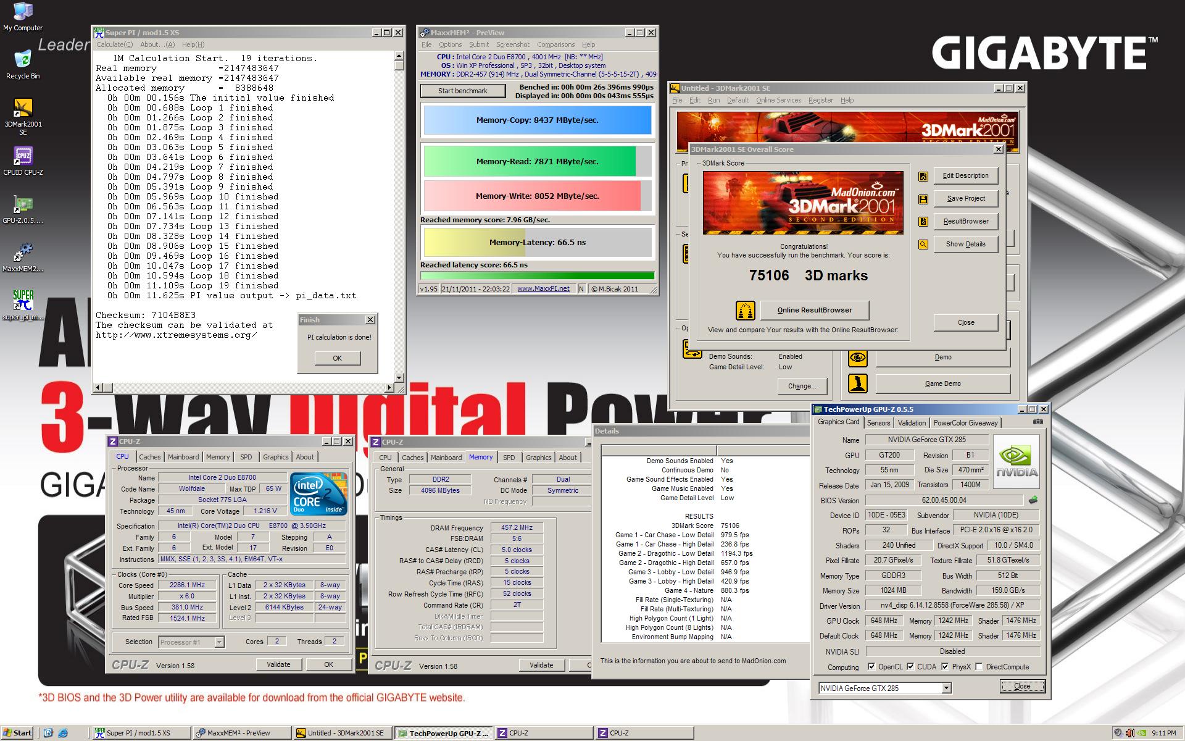Image resolution: width=1185 pixels, height=741 pixels.
Task: Select the GPU-Z.0.5 desktop icon
Action: (23, 209)
